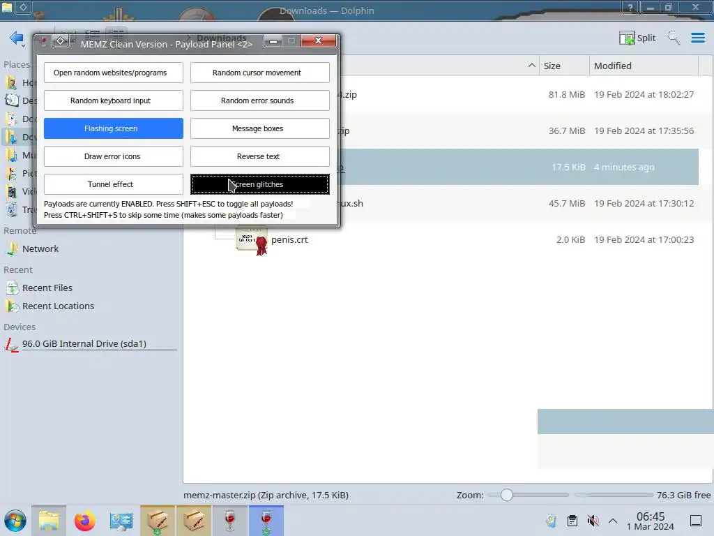Viewport: 714px width, 536px height.
Task: Open system settings taskbar icon
Action: tap(121, 521)
